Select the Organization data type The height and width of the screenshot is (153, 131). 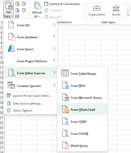97,11
